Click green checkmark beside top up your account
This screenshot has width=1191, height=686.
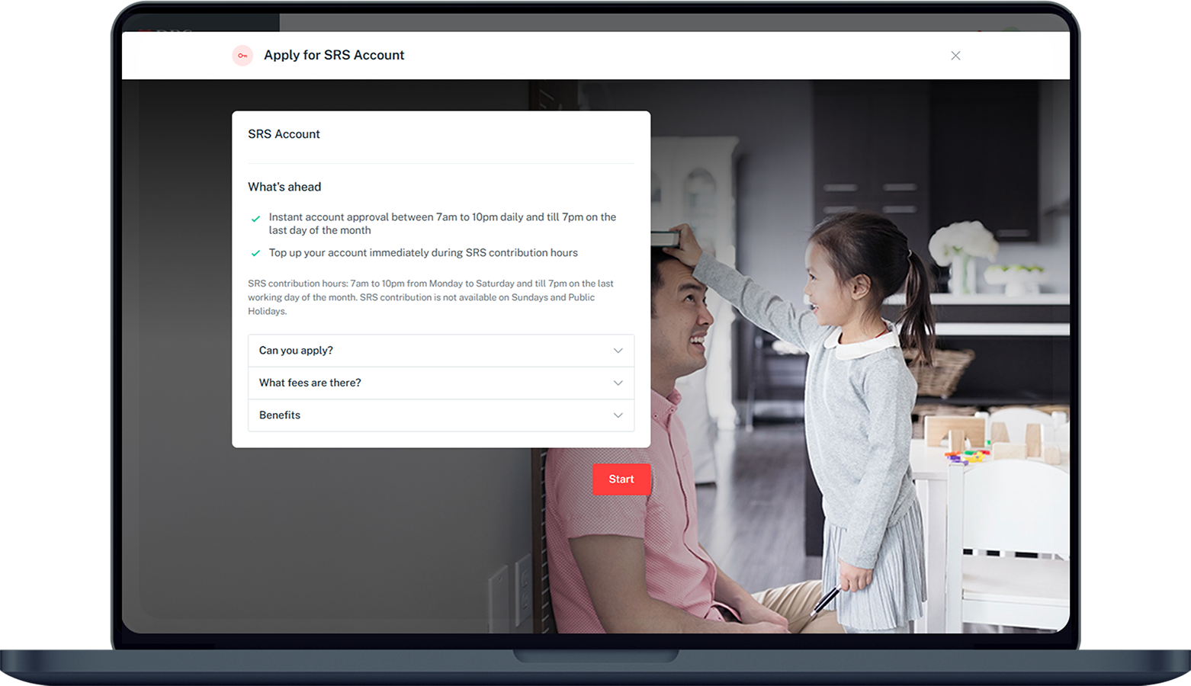(x=255, y=253)
